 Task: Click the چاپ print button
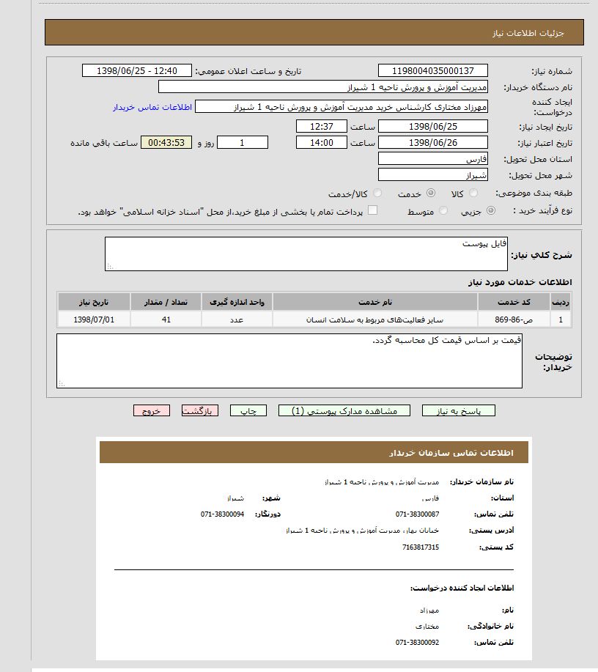[x=247, y=410]
